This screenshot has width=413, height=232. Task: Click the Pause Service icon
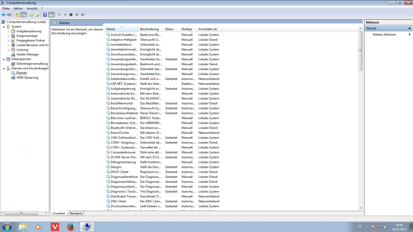click(76, 15)
